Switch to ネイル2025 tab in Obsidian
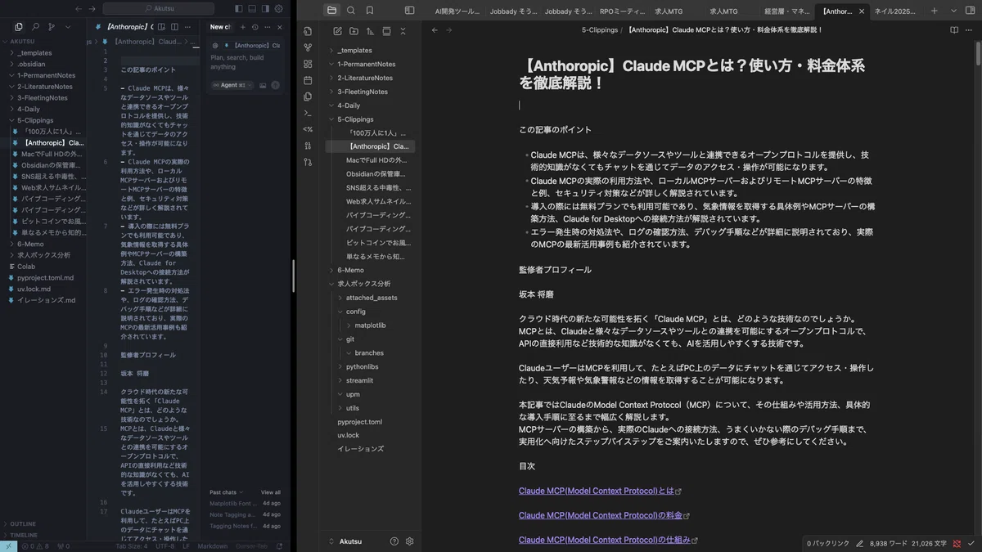This screenshot has width=982, height=552. point(897,11)
